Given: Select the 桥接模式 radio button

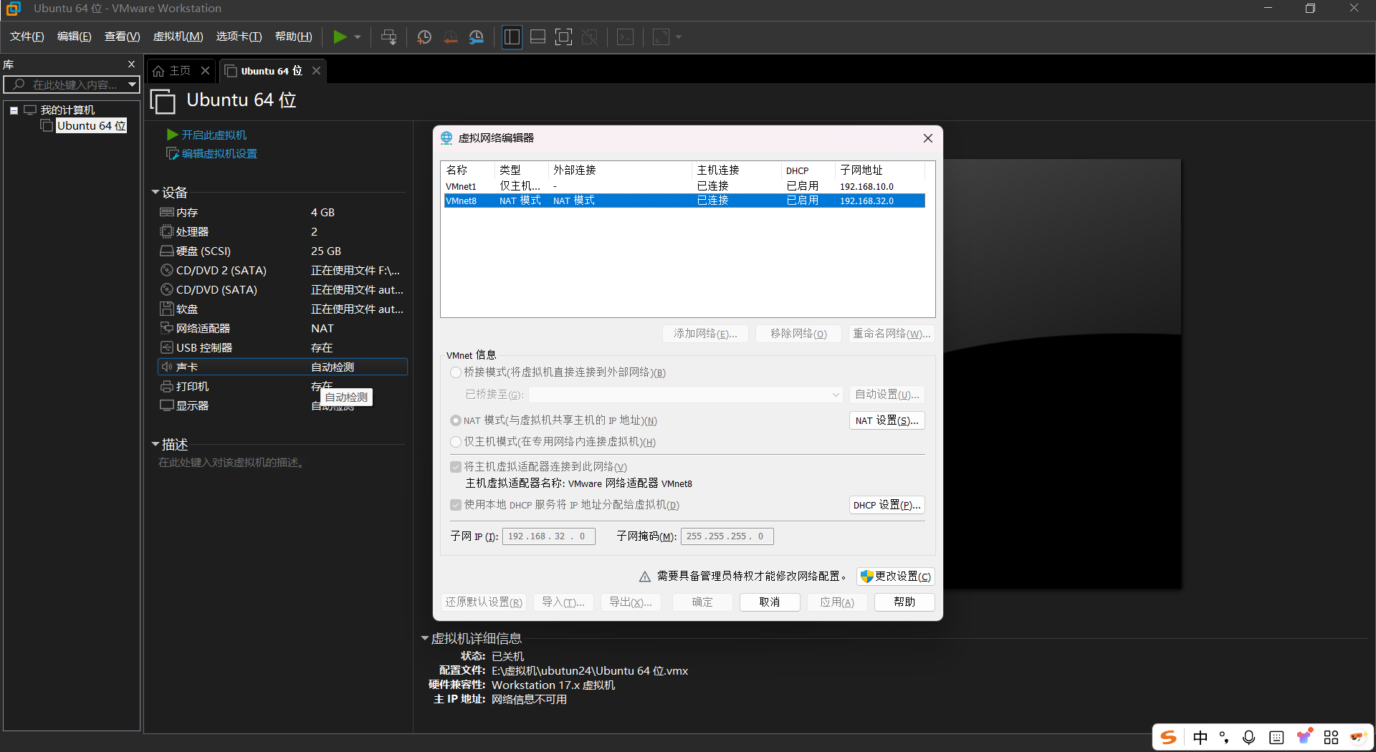Looking at the screenshot, I should click(455, 372).
